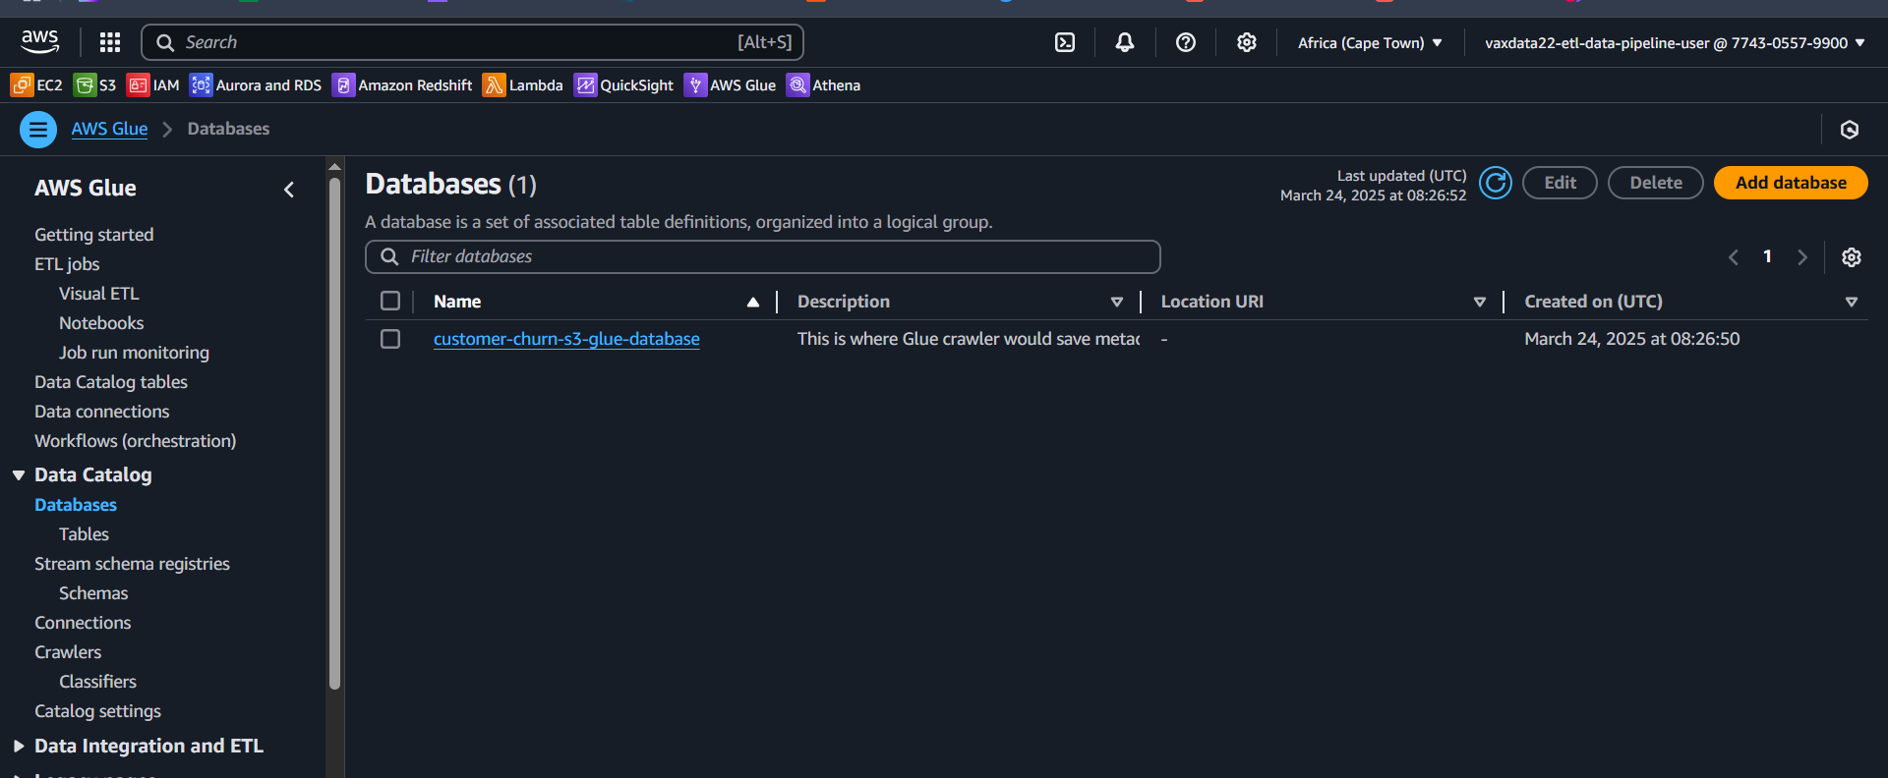
Task: Open the IAM favorite shortcut
Action: point(153,85)
